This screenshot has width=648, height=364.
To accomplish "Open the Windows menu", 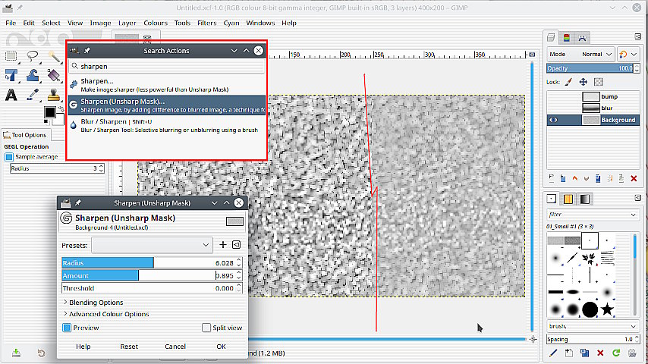I will pos(260,23).
